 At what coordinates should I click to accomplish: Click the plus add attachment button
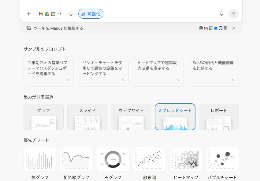pos(29,14)
